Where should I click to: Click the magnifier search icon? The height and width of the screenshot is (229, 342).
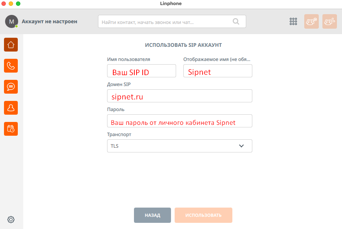point(236,21)
